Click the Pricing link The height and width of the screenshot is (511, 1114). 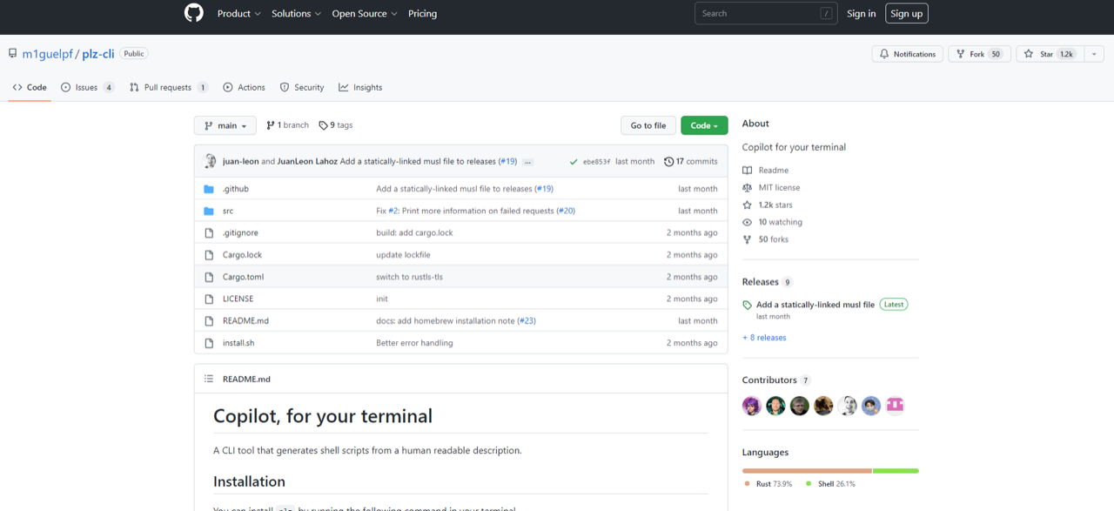pos(422,14)
